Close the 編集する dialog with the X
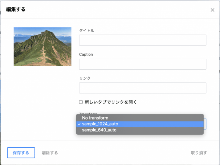220x165 pixels. pyautogui.click(x=212, y=10)
